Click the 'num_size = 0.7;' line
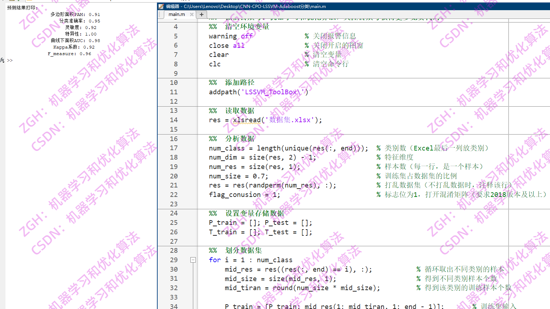This screenshot has width=550, height=309. click(239, 176)
